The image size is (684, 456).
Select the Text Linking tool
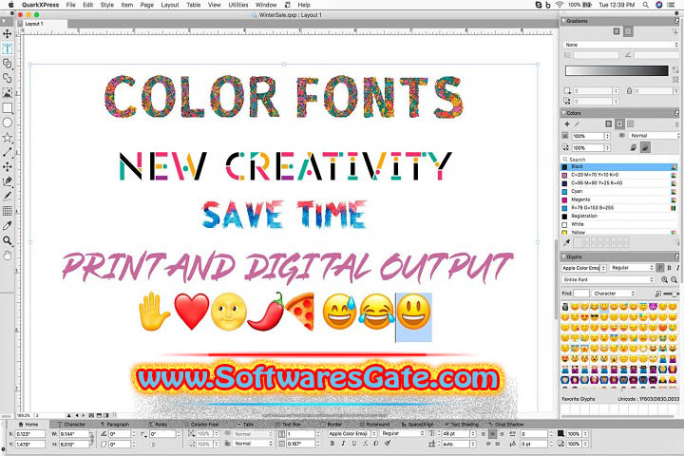pos(7,64)
